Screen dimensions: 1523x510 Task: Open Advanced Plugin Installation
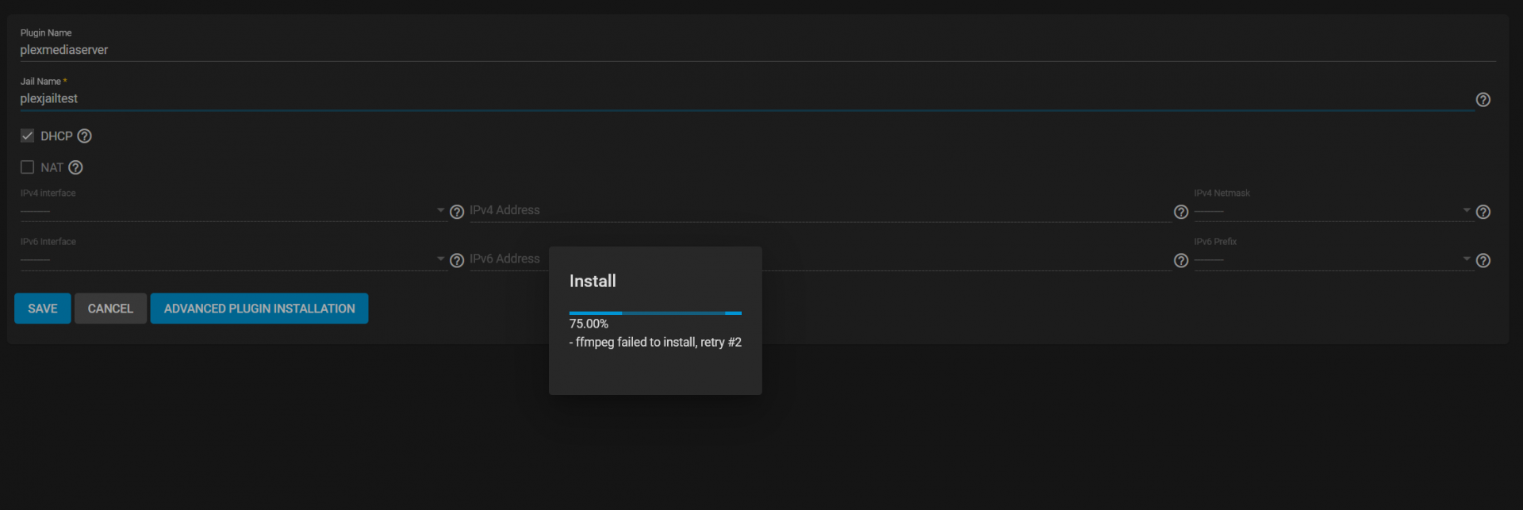tap(259, 309)
